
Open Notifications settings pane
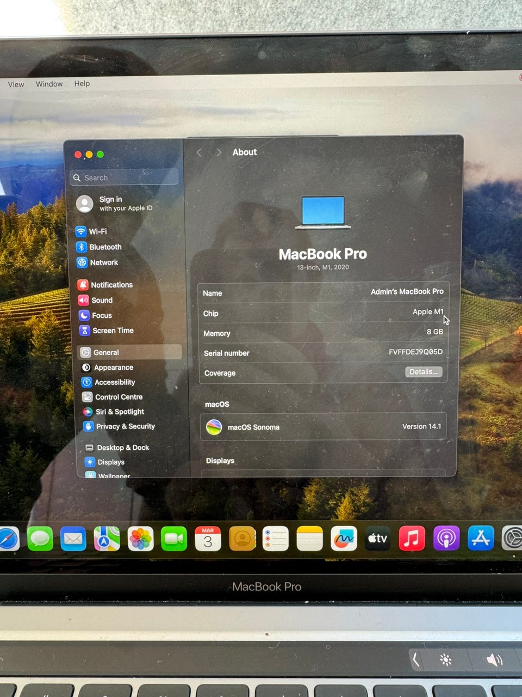coord(105,285)
